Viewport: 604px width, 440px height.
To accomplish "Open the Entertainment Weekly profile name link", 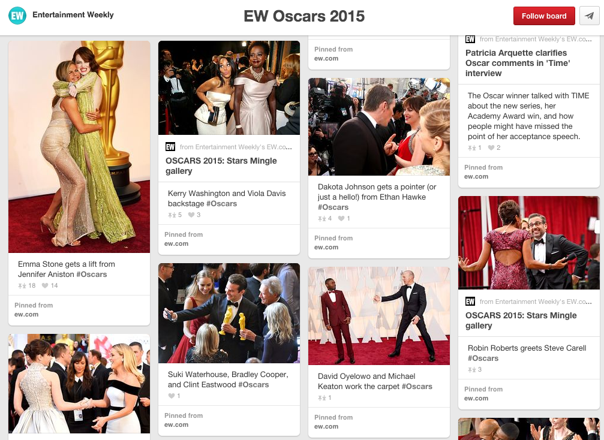I will pos(73,14).
